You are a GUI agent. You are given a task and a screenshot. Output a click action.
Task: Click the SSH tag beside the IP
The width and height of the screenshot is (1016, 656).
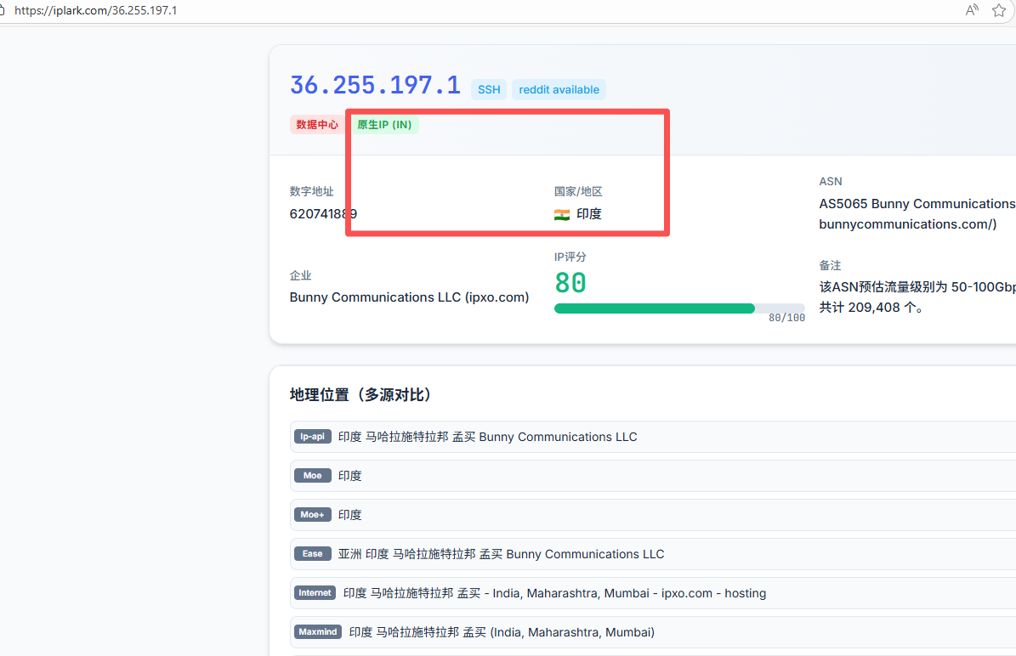(489, 90)
